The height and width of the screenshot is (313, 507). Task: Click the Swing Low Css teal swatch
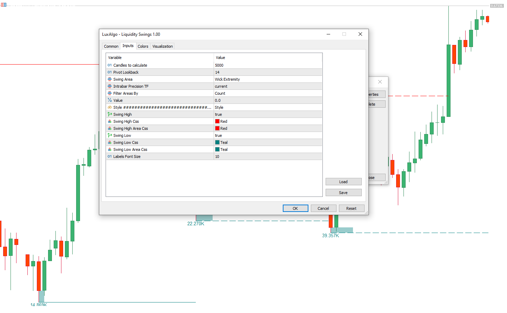[x=218, y=142]
